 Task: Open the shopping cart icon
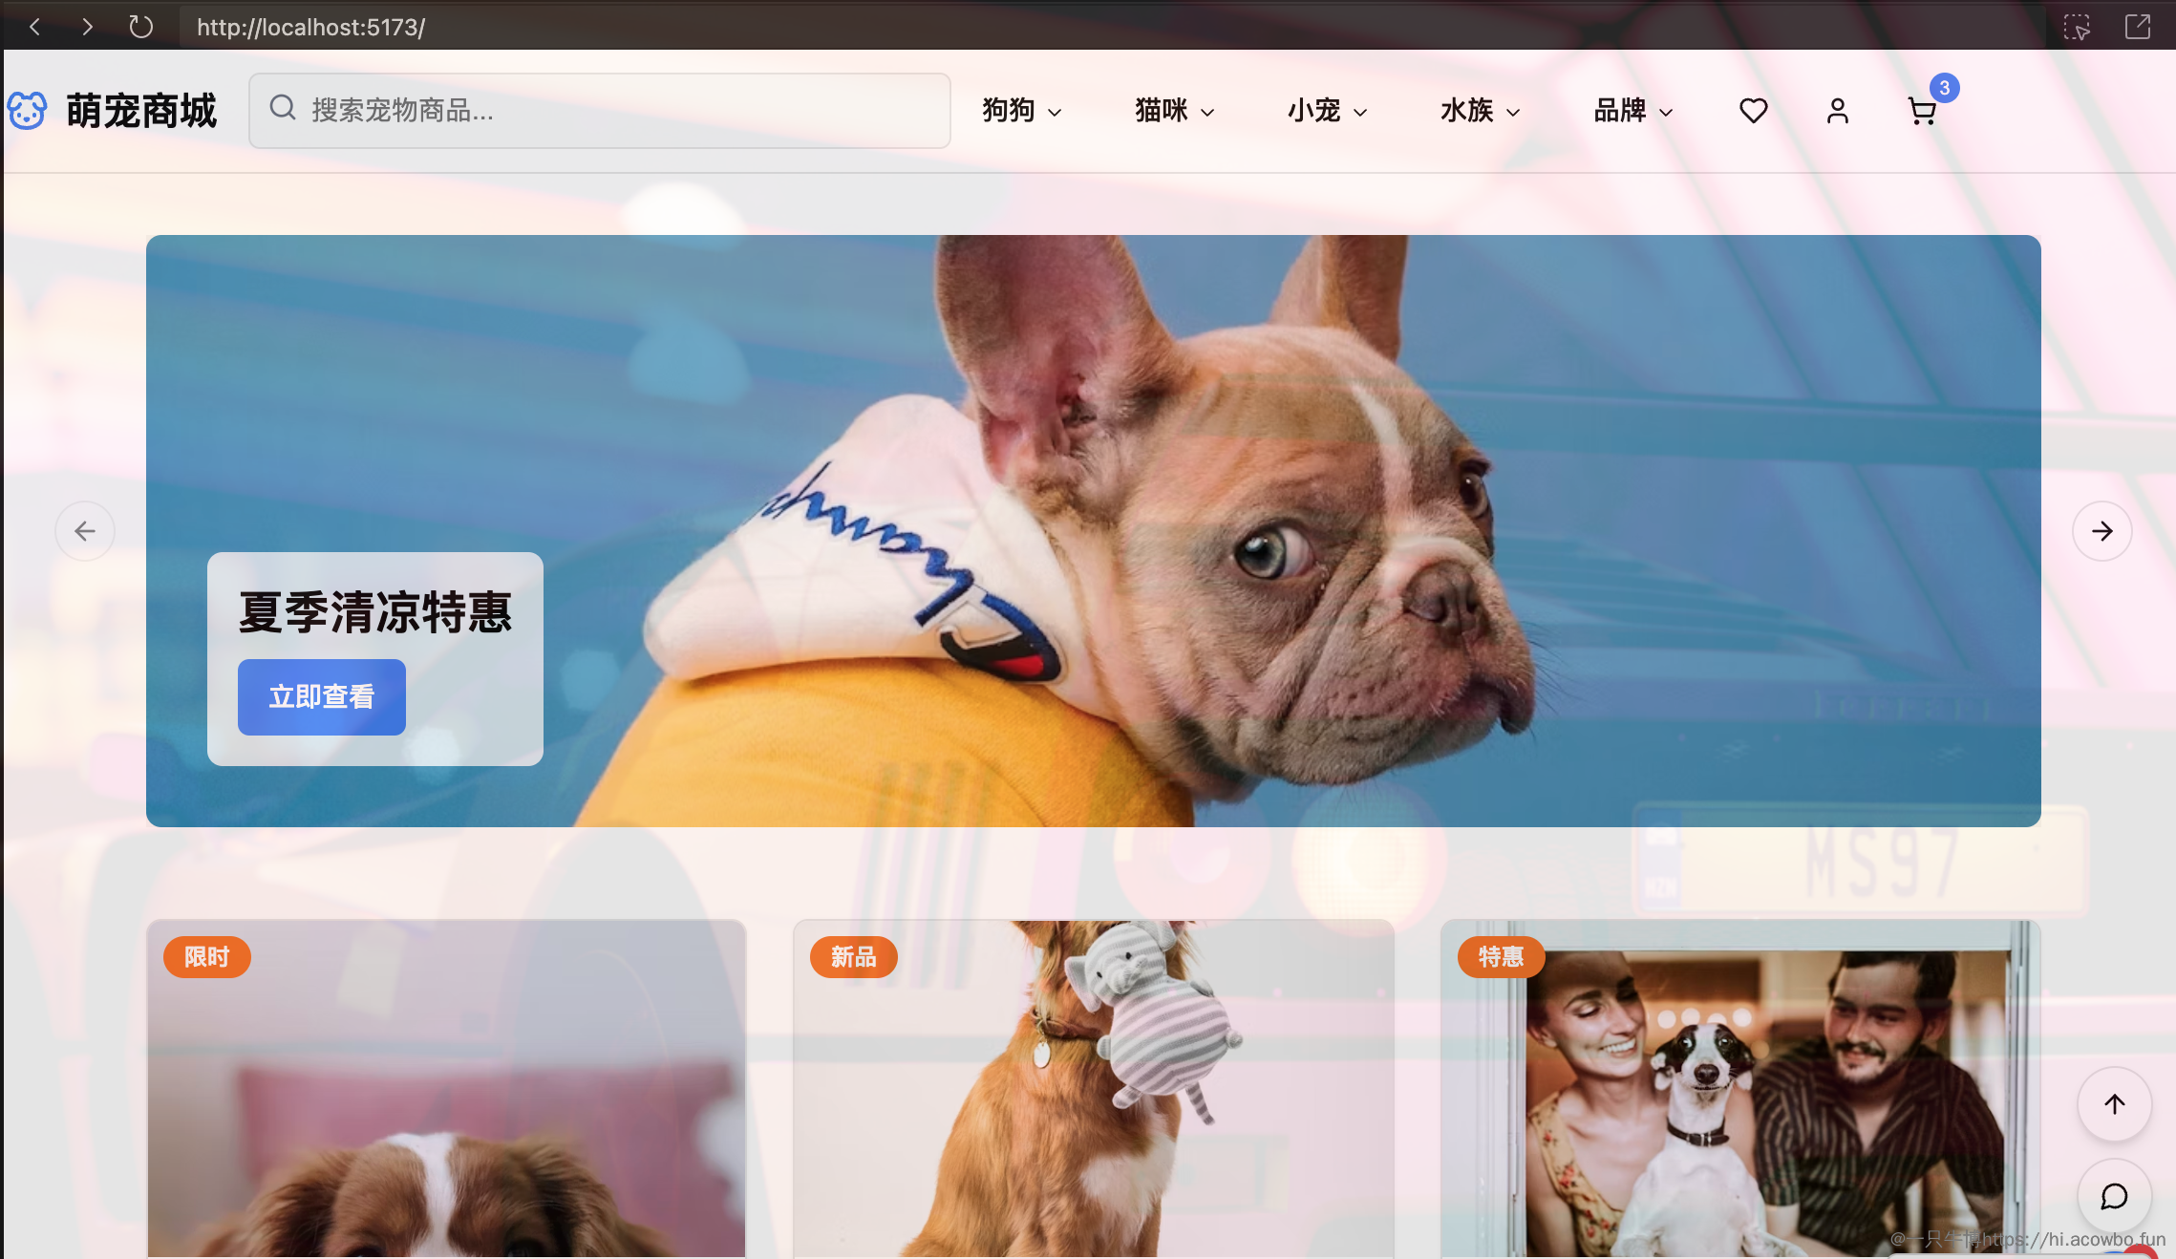tap(1921, 112)
